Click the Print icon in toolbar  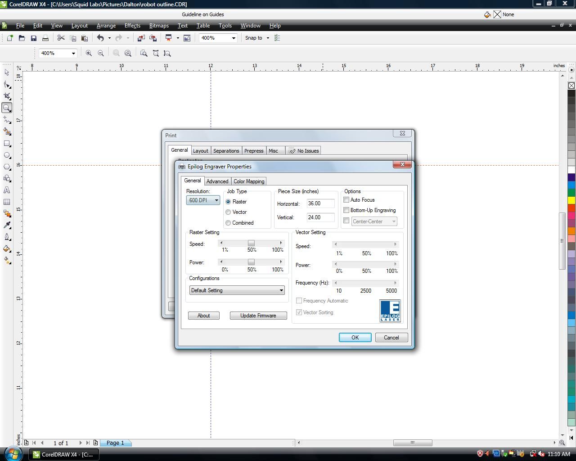point(45,38)
